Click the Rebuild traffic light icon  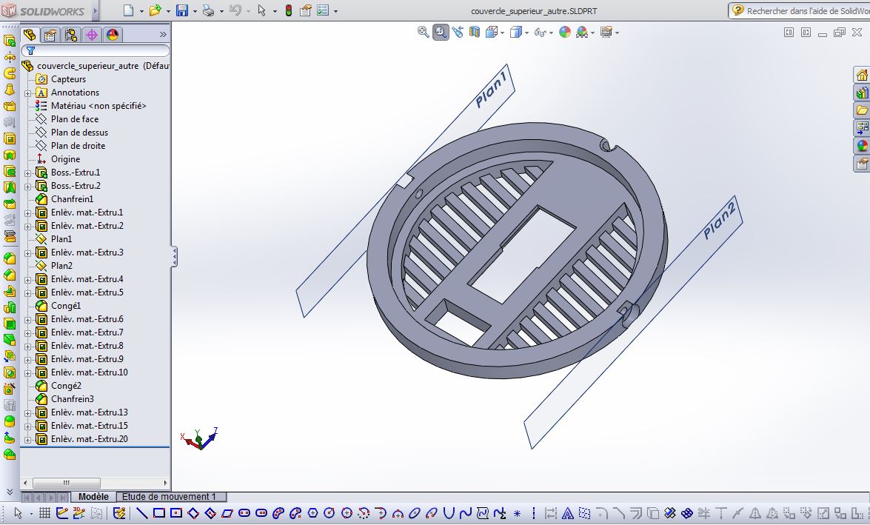[x=289, y=10]
